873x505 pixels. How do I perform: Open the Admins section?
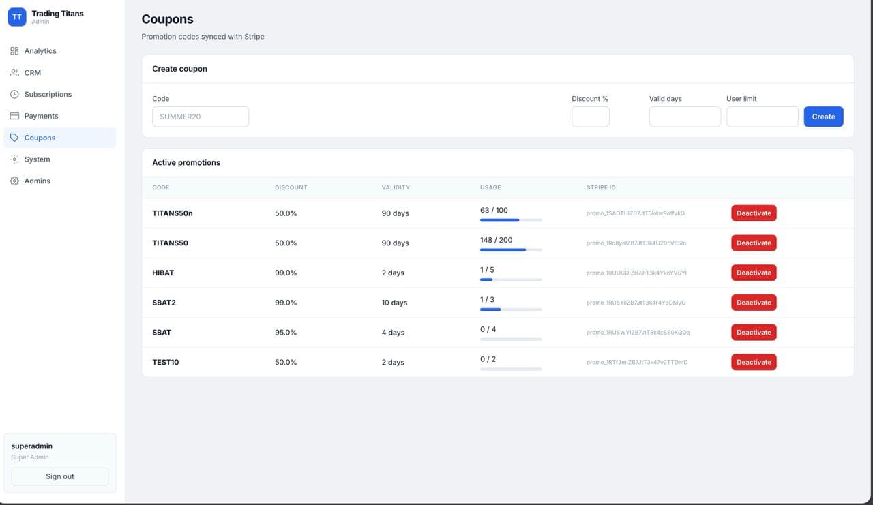pos(60,181)
